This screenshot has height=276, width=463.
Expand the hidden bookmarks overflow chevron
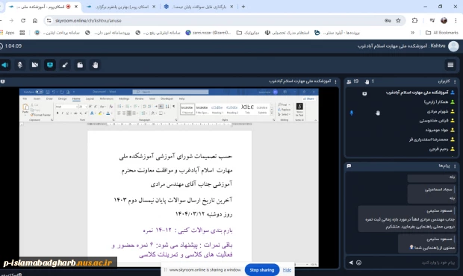[x=412, y=33]
